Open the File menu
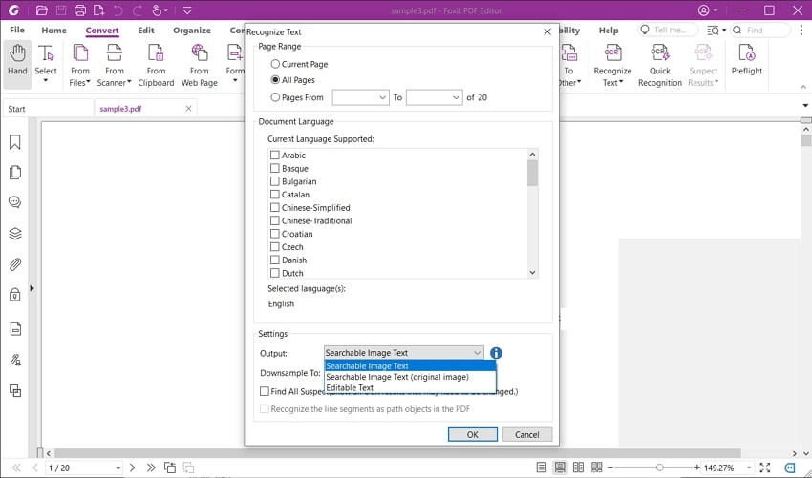 [x=17, y=30]
